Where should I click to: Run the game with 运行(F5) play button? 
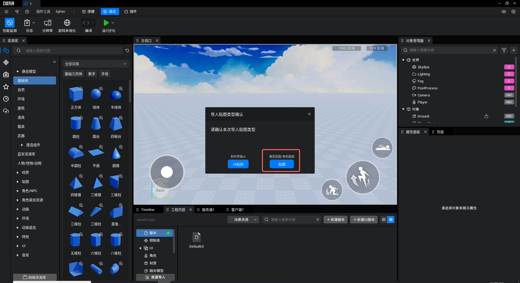106,23
